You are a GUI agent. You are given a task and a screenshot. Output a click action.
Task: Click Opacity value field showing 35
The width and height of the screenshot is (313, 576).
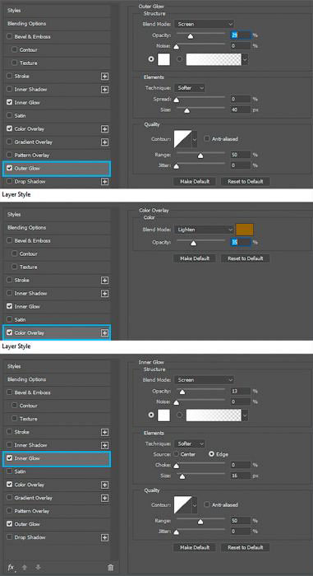click(241, 243)
